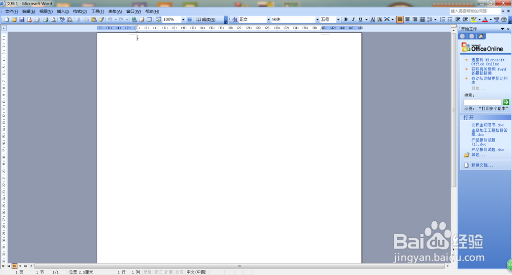The width and height of the screenshot is (512, 275).
Task: Click the Paste clipboard icon
Action: click(94, 19)
